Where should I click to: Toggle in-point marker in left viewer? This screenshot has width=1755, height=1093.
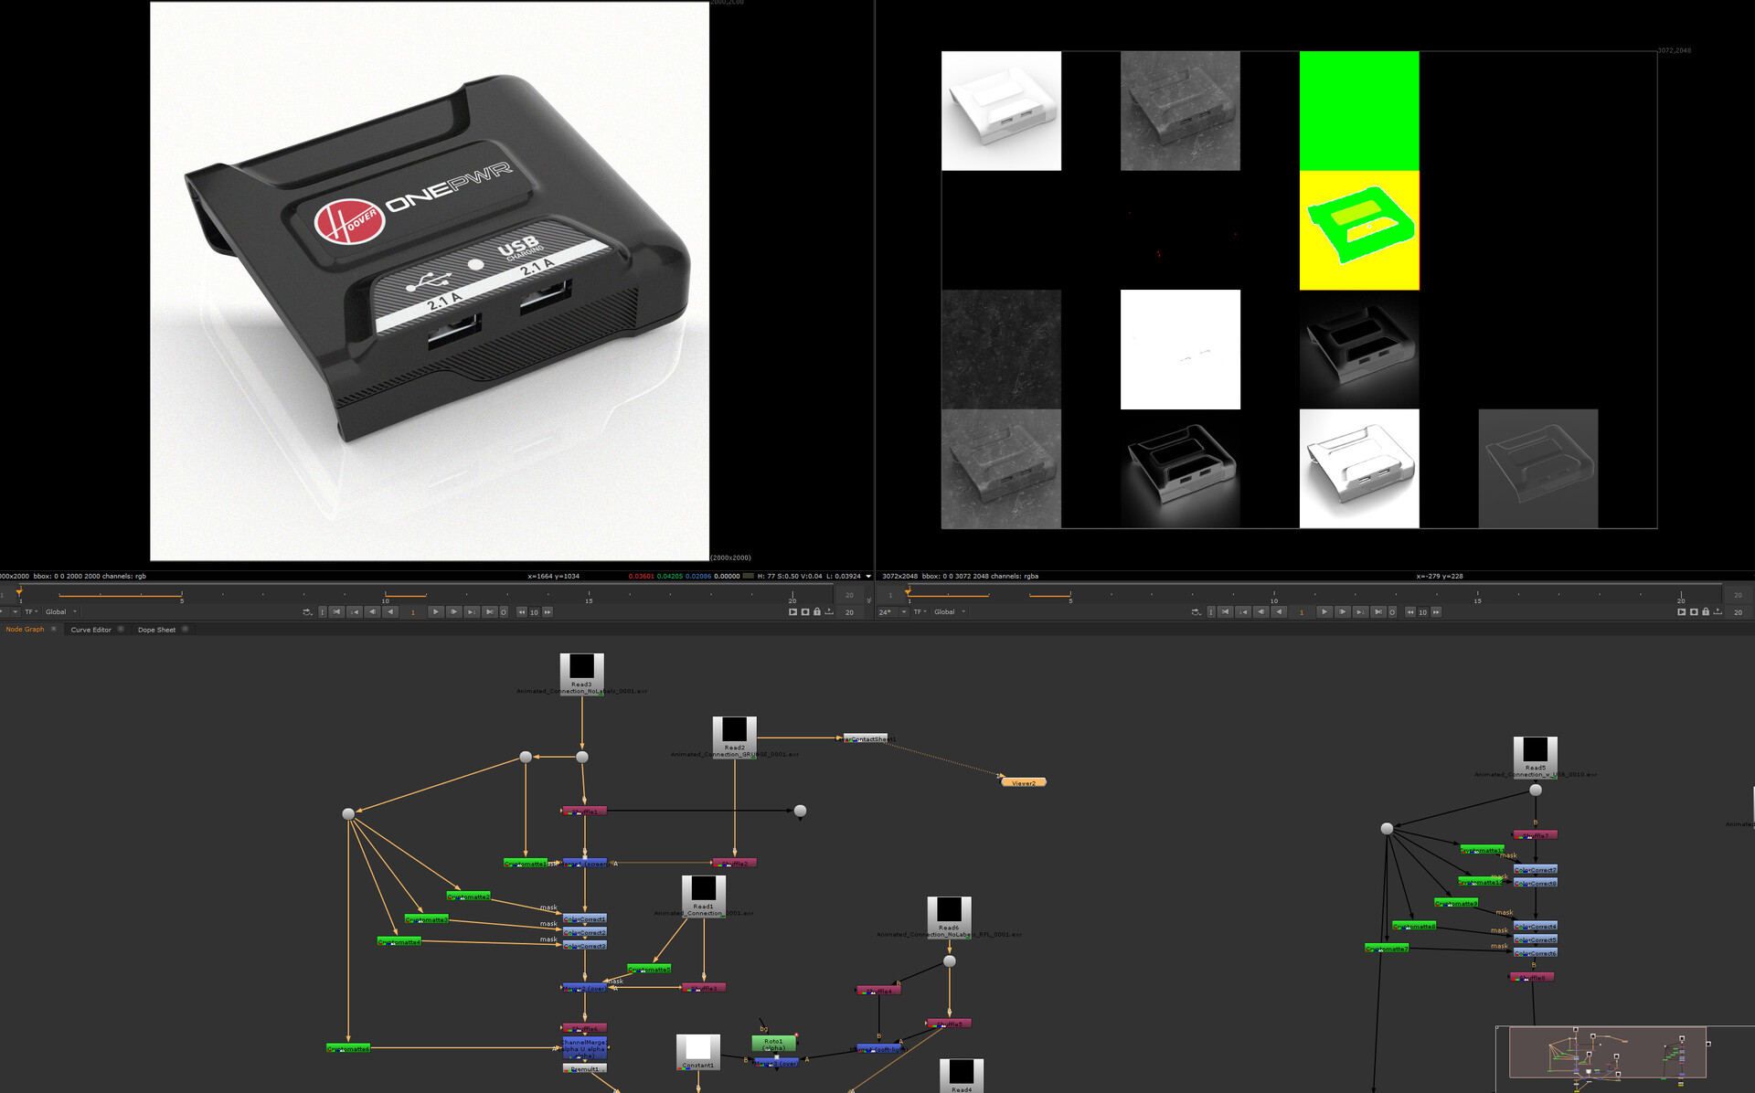323,612
